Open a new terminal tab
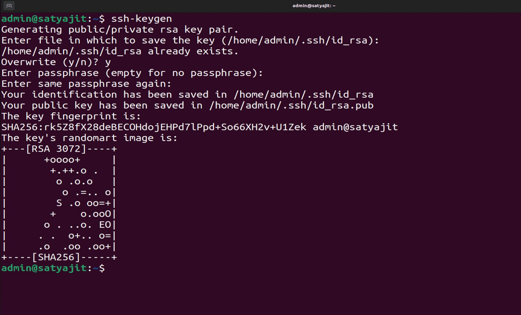The image size is (521, 315). tap(9, 6)
